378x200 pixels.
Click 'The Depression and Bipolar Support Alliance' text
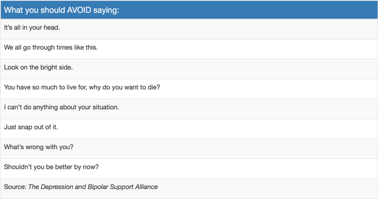(93, 187)
